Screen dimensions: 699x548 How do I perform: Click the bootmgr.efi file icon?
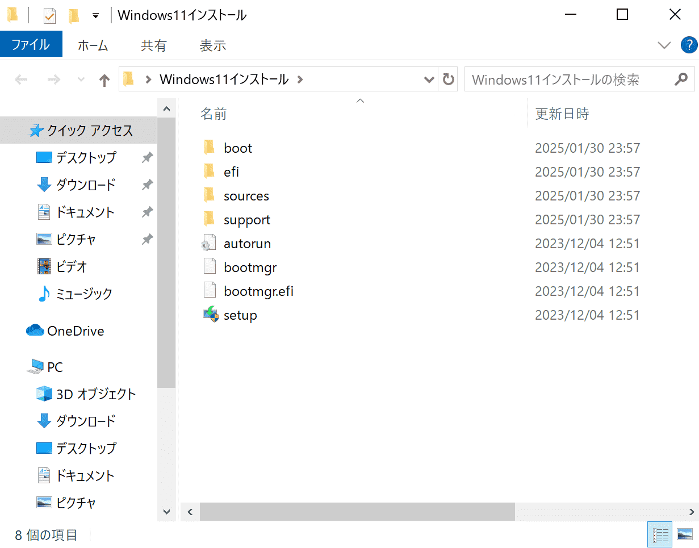tap(210, 291)
